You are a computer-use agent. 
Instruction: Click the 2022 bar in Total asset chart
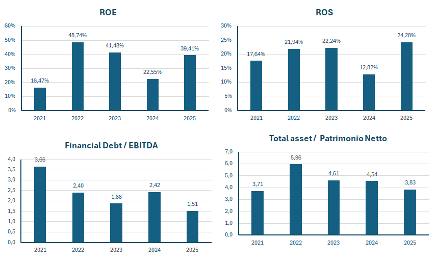(x=296, y=199)
